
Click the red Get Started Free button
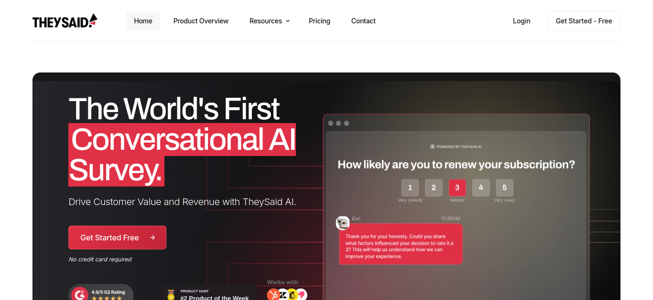(x=117, y=238)
